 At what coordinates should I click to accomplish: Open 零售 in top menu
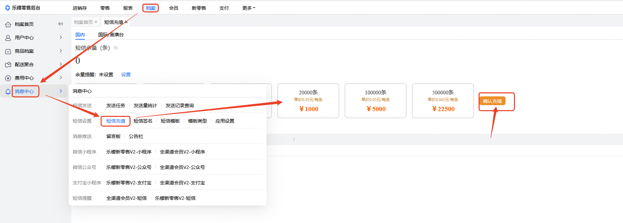pyautogui.click(x=105, y=8)
